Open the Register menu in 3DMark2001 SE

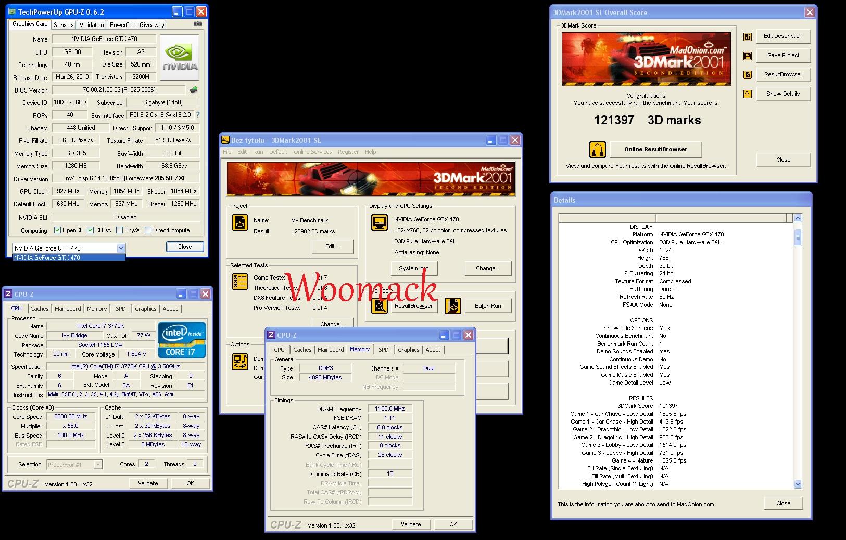coord(348,152)
